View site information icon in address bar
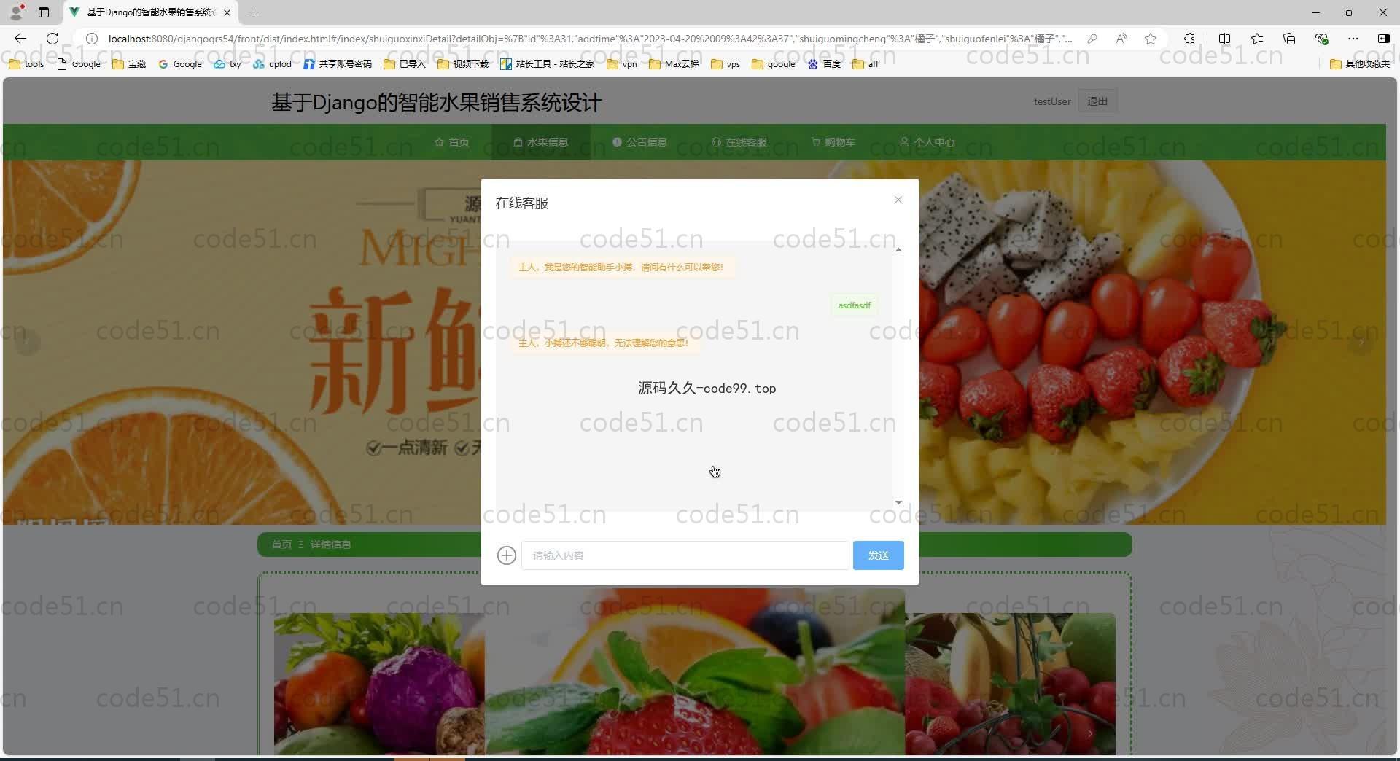The width and height of the screenshot is (1400, 761). [x=92, y=39]
